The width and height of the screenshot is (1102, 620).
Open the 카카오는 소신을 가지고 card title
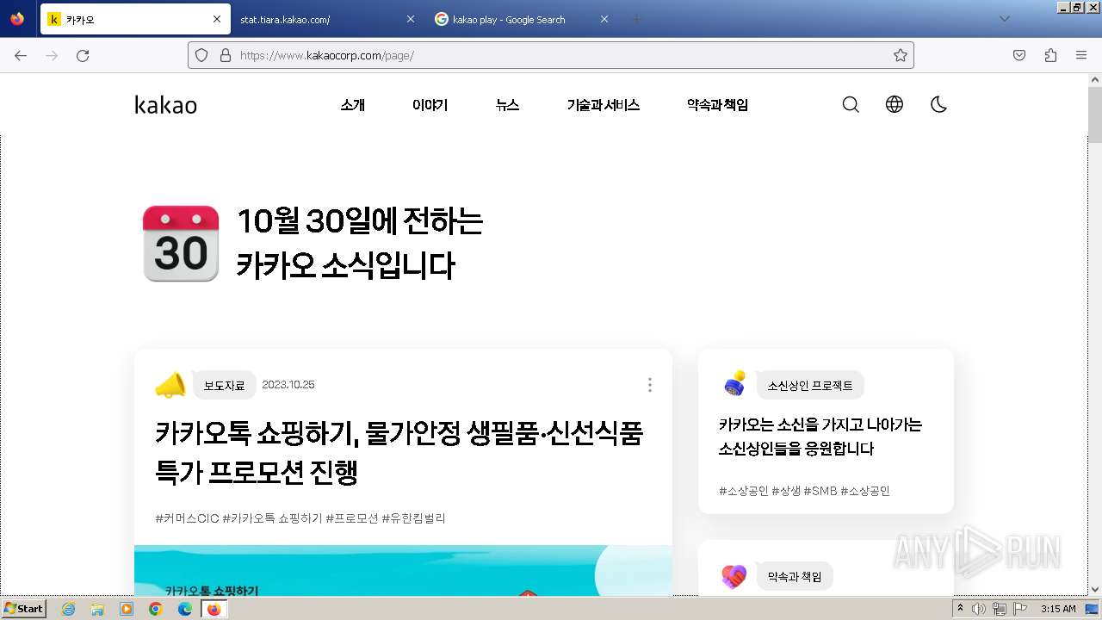click(820, 437)
